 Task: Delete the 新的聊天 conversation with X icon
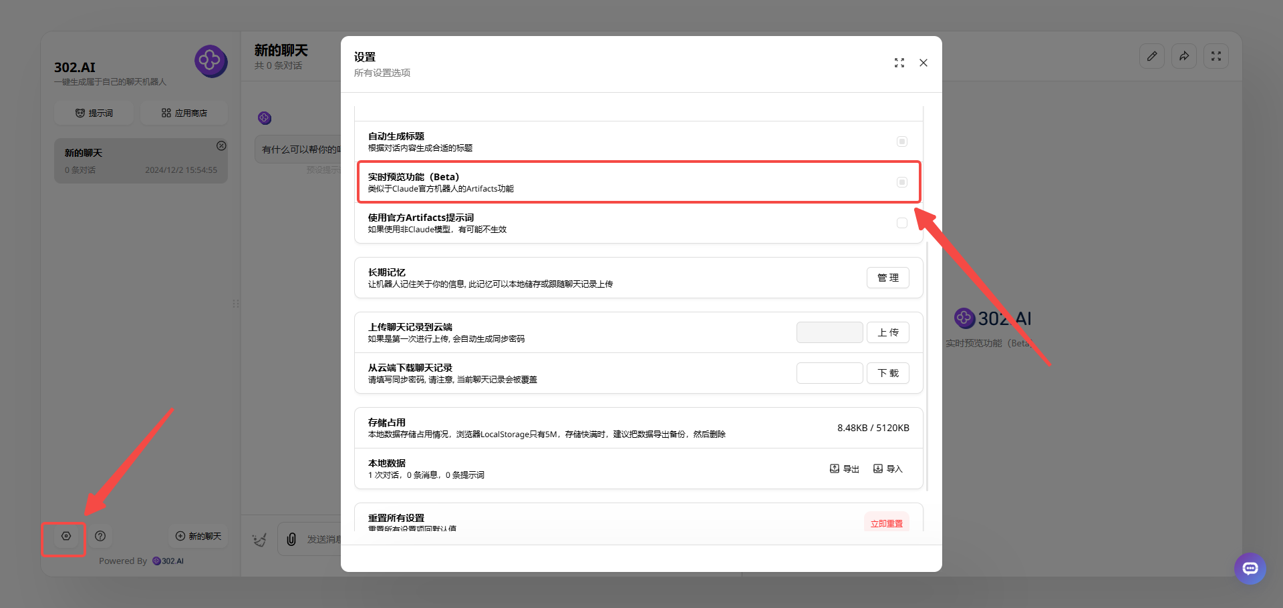coord(221,145)
